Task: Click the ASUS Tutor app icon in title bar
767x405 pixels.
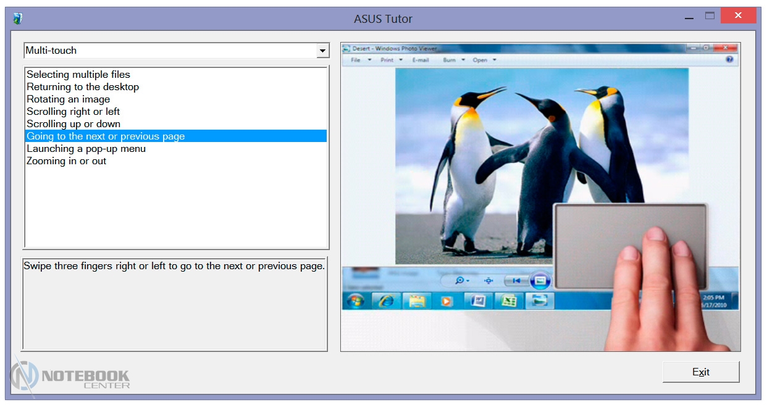Action: point(18,19)
